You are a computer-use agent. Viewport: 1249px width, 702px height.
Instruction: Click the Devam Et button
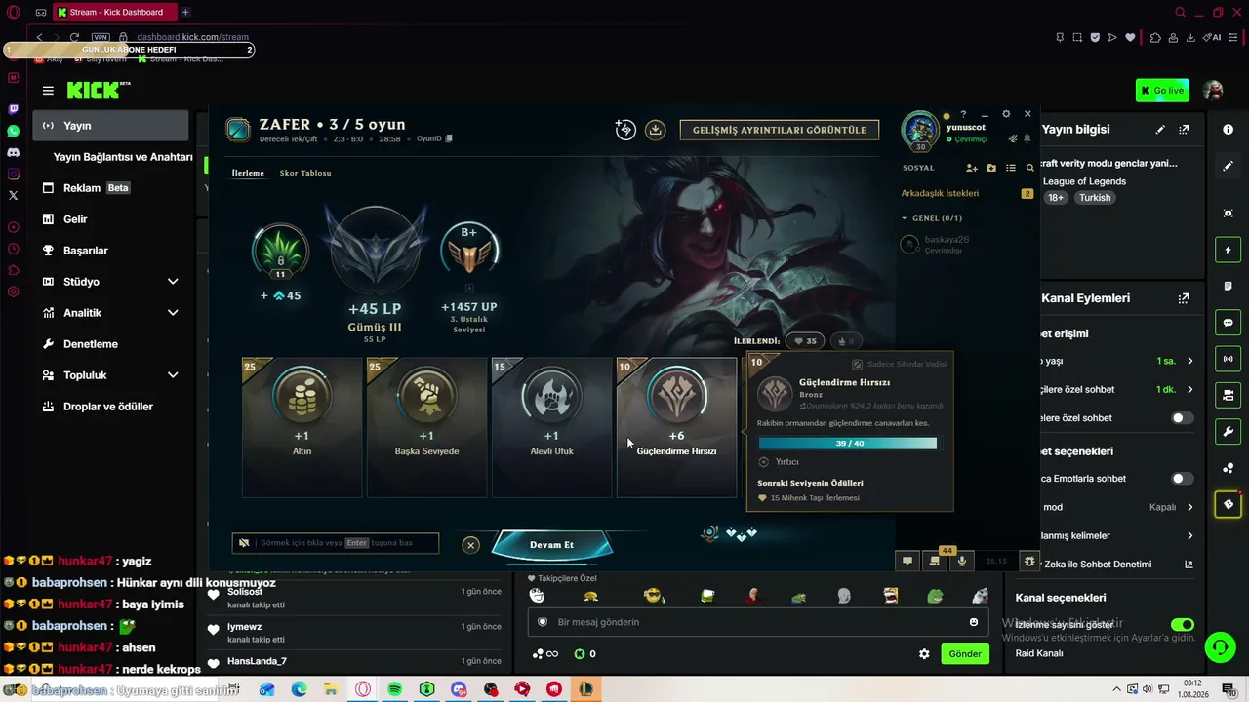point(551,545)
